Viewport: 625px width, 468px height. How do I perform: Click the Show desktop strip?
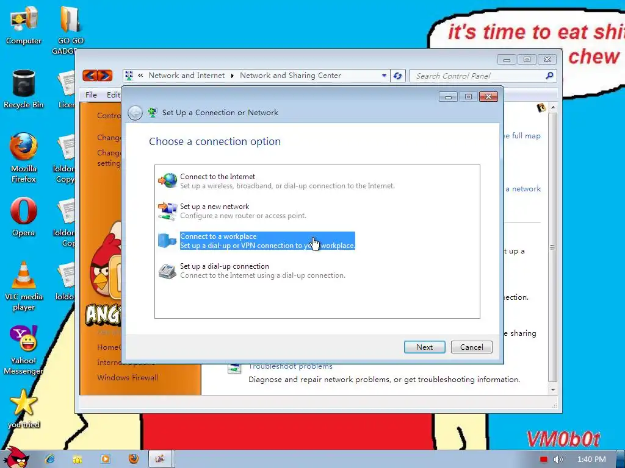click(620, 459)
